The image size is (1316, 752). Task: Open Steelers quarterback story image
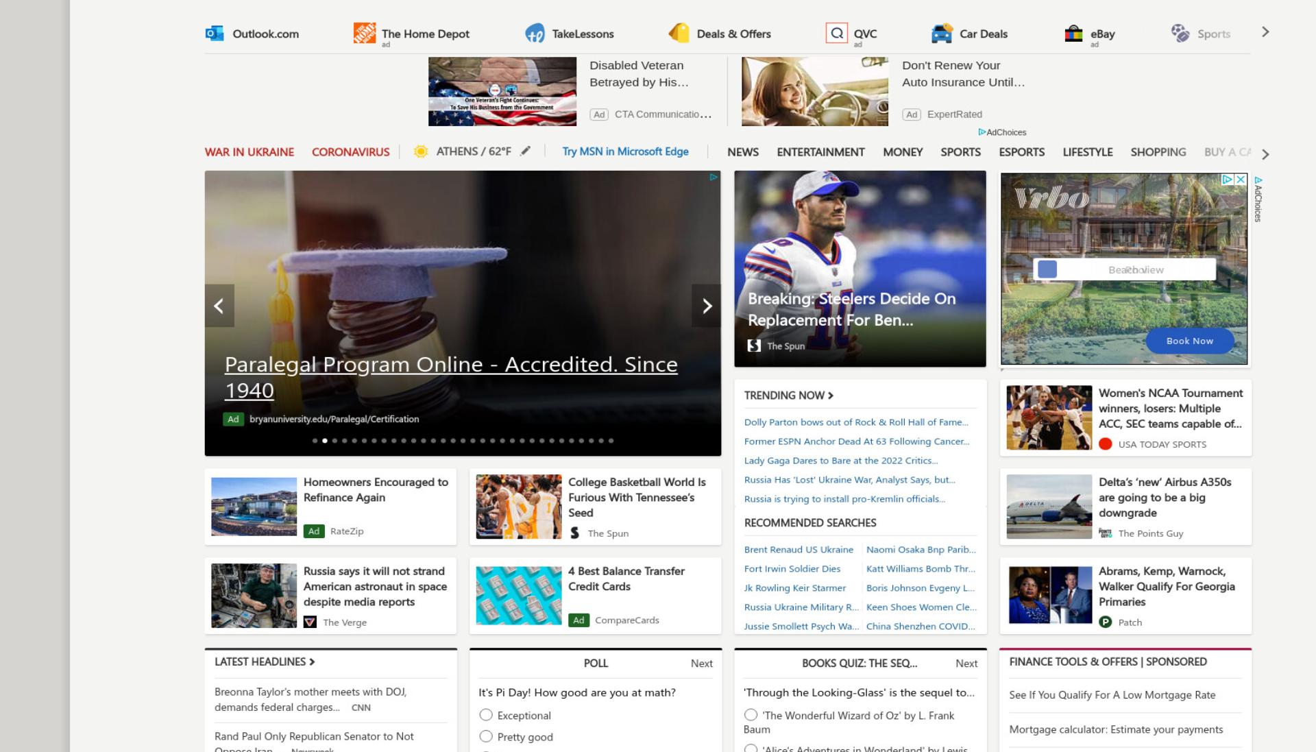click(x=860, y=269)
